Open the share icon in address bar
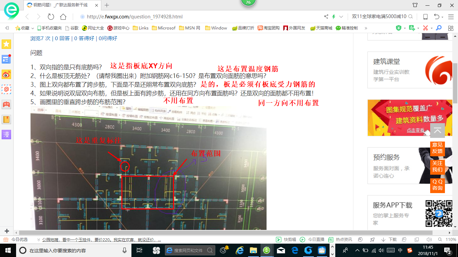 [x=326, y=17]
